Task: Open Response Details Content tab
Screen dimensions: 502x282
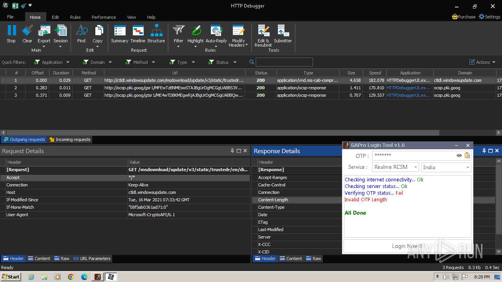Action: (291, 258)
